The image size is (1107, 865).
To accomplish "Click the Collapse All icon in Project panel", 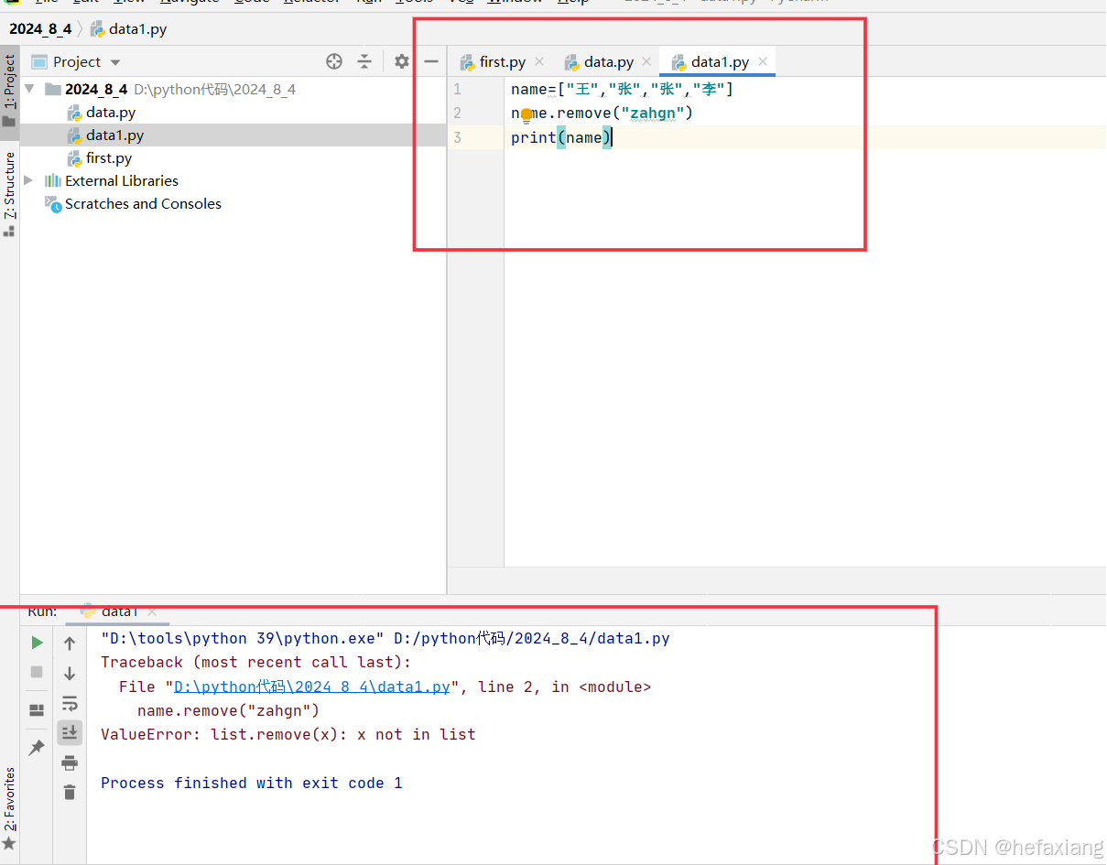I will (x=364, y=61).
